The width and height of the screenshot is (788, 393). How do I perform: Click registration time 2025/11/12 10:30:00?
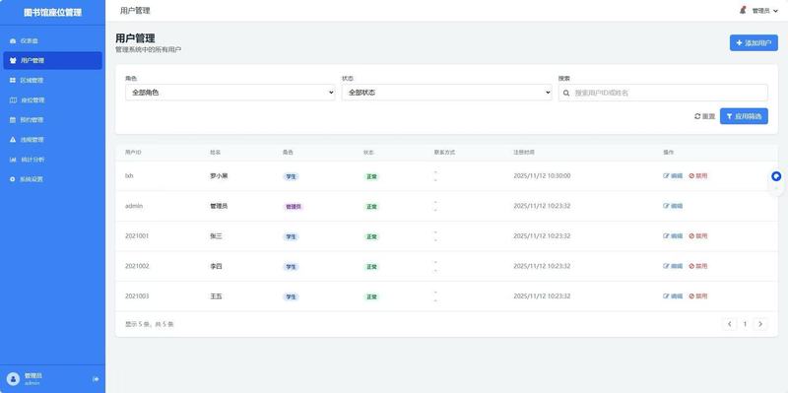[x=542, y=176]
